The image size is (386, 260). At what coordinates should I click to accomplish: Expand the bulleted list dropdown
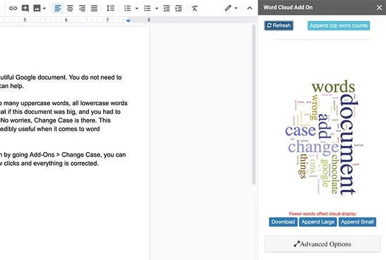pyautogui.click(x=157, y=9)
